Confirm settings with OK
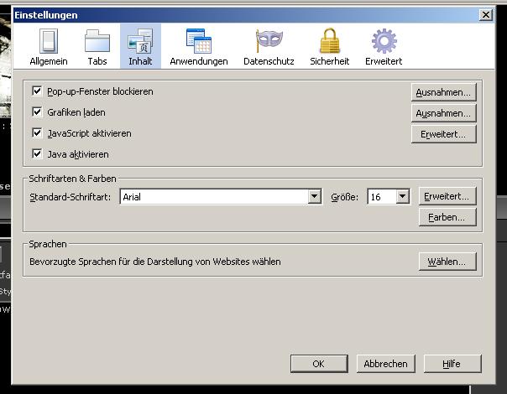 (319, 364)
